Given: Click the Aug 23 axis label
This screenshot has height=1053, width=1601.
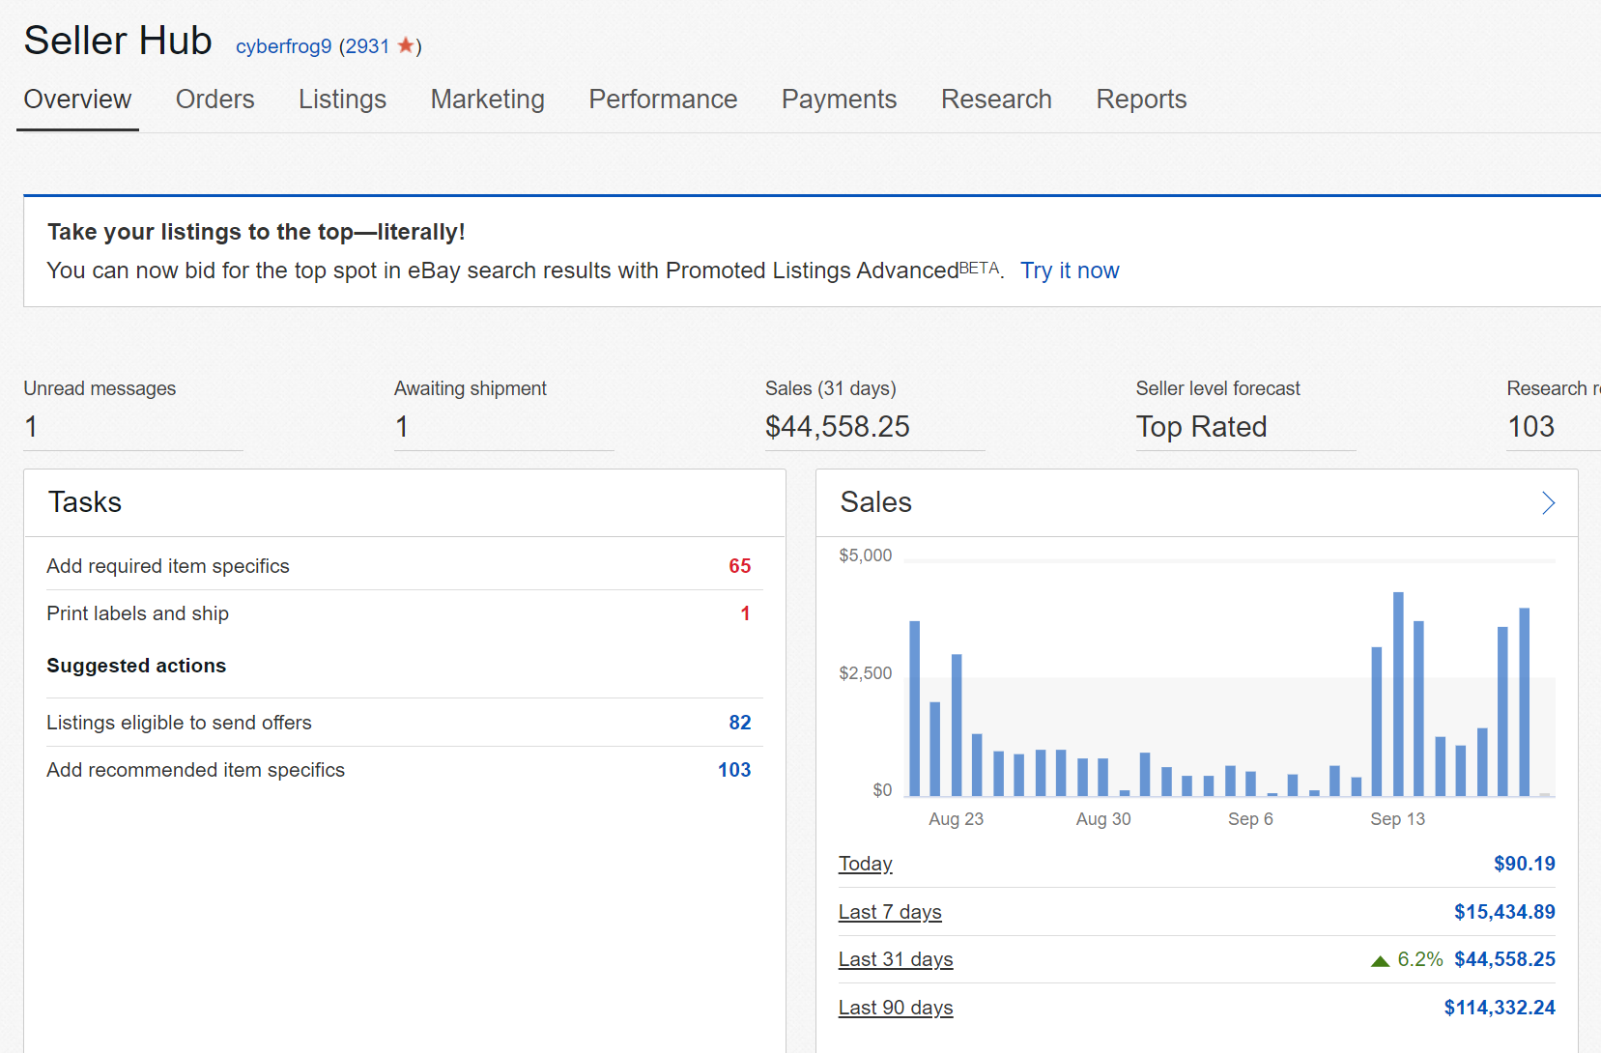Looking at the screenshot, I should 957,819.
